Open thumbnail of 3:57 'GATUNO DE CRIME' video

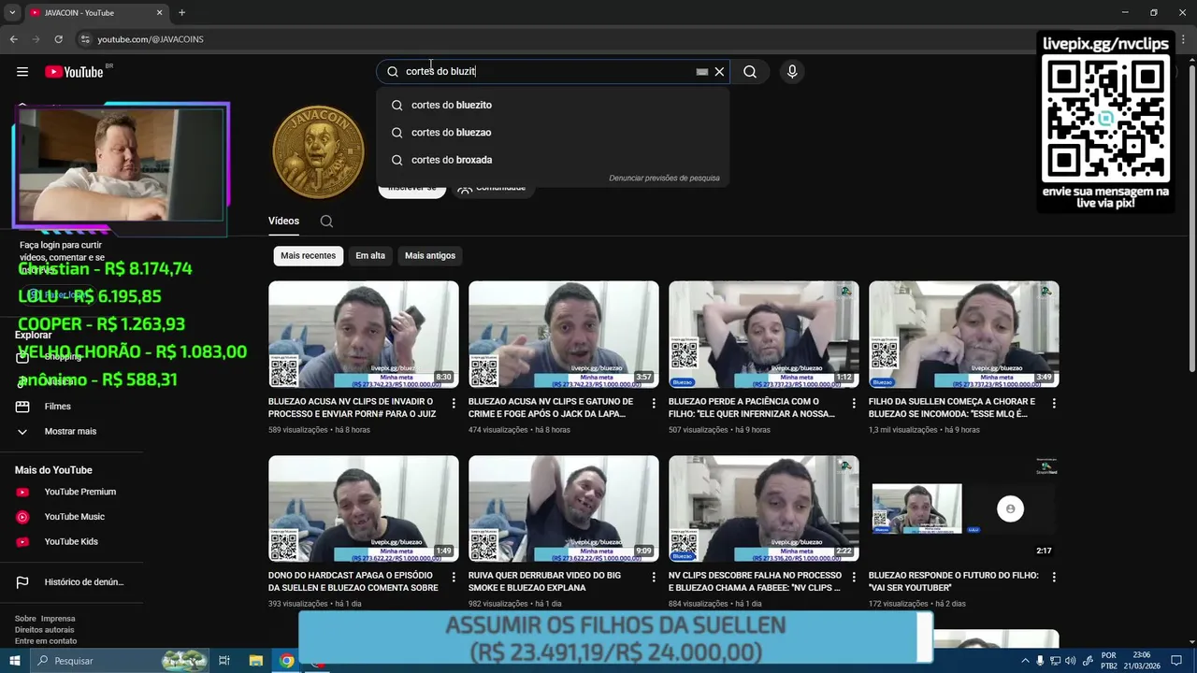564,335
